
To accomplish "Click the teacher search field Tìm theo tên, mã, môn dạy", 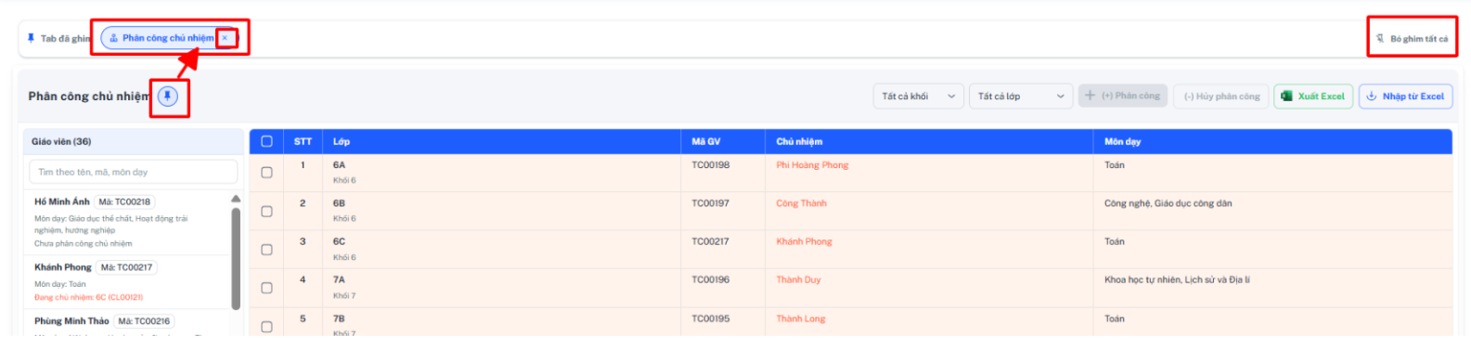I will [134, 172].
